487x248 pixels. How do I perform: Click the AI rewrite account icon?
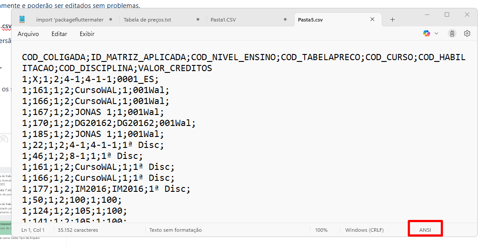point(452,33)
